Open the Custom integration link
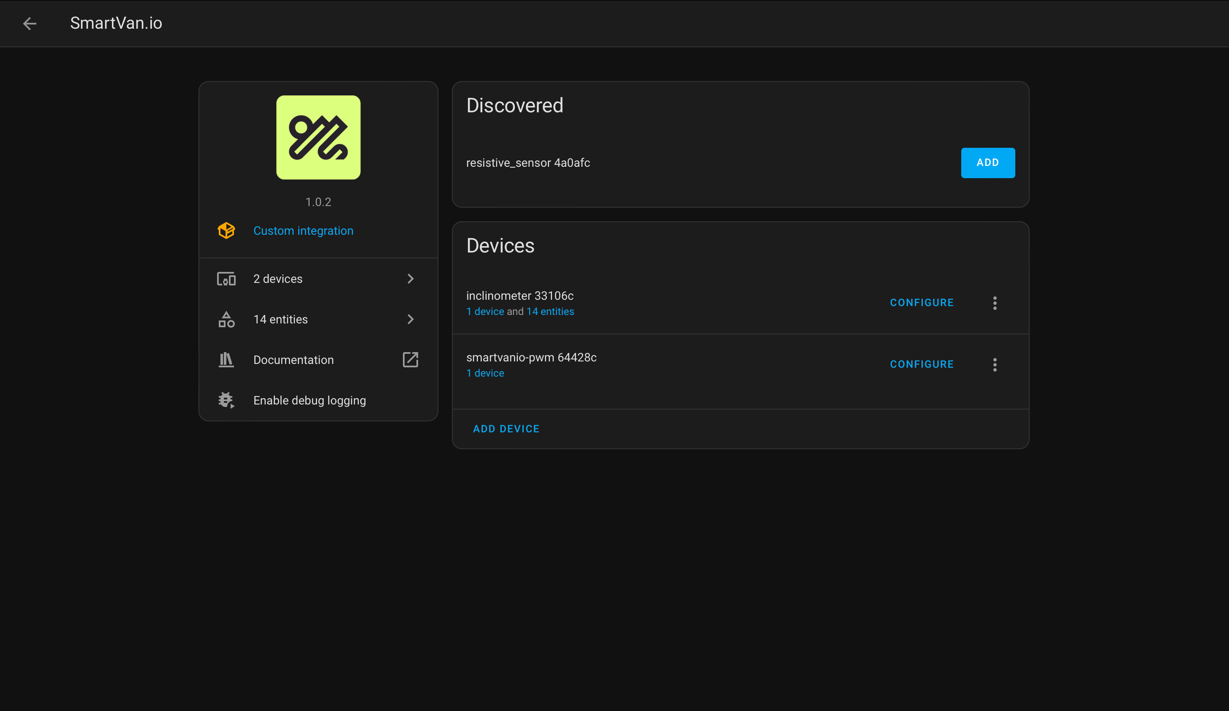Screen dimensions: 1229x711 [x=303, y=231]
